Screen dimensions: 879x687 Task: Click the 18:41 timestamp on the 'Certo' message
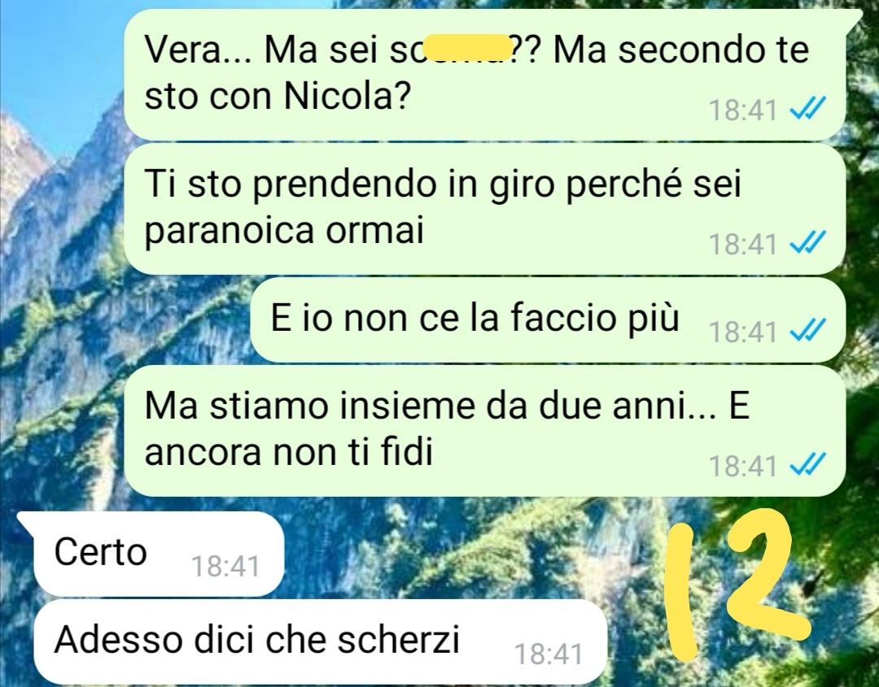(226, 566)
